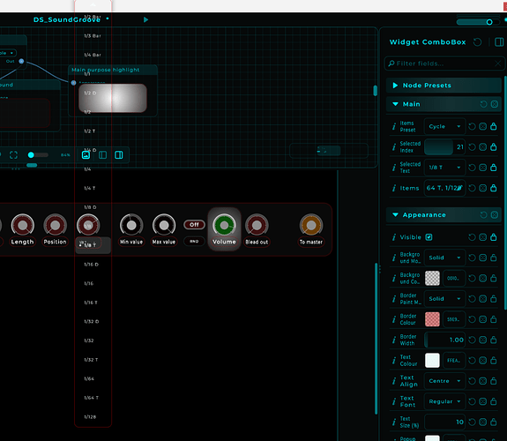Click the Border Colour red swatch
Screen dimensions: 507x441
(432, 319)
